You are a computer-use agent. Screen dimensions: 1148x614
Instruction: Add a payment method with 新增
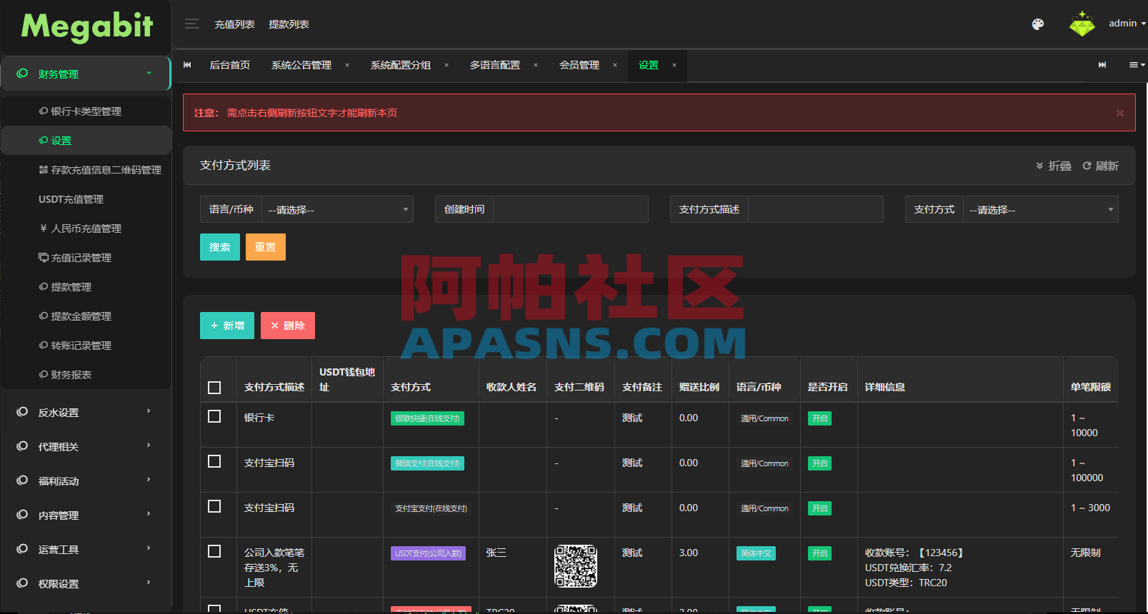(227, 326)
